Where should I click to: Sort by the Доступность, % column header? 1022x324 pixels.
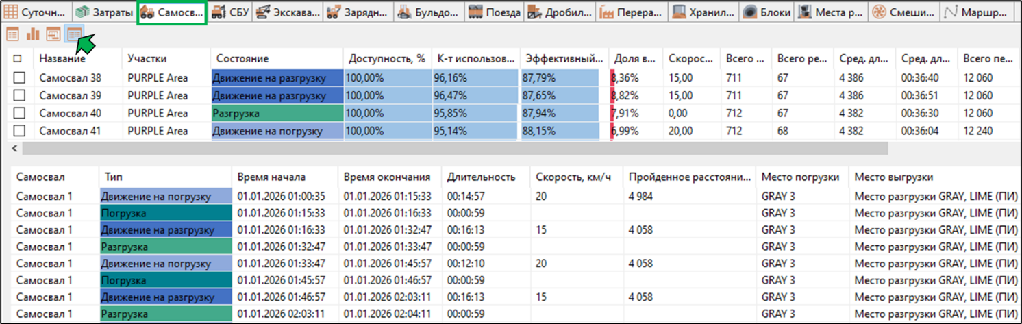[x=387, y=59]
